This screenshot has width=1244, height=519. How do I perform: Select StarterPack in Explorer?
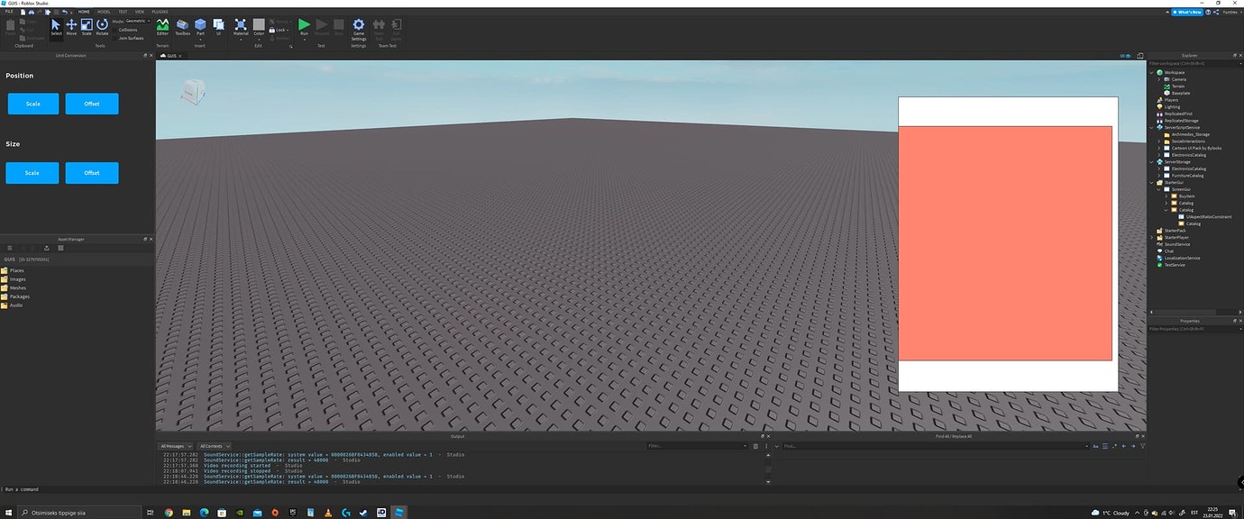[1175, 231]
